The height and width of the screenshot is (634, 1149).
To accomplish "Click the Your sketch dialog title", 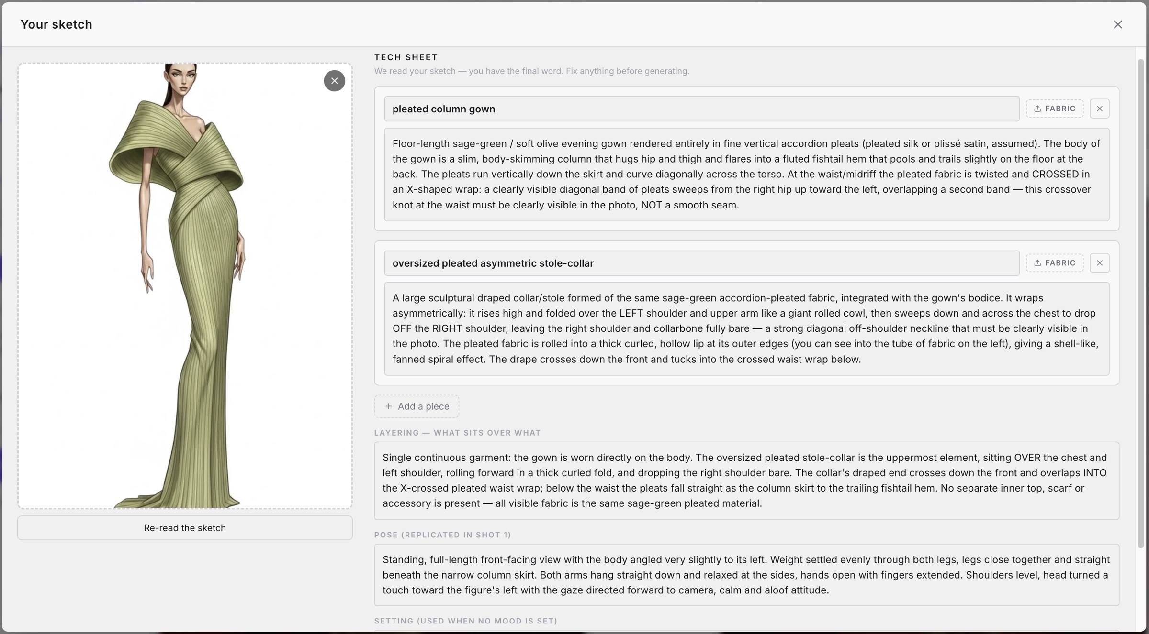I will (x=56, y=24).
